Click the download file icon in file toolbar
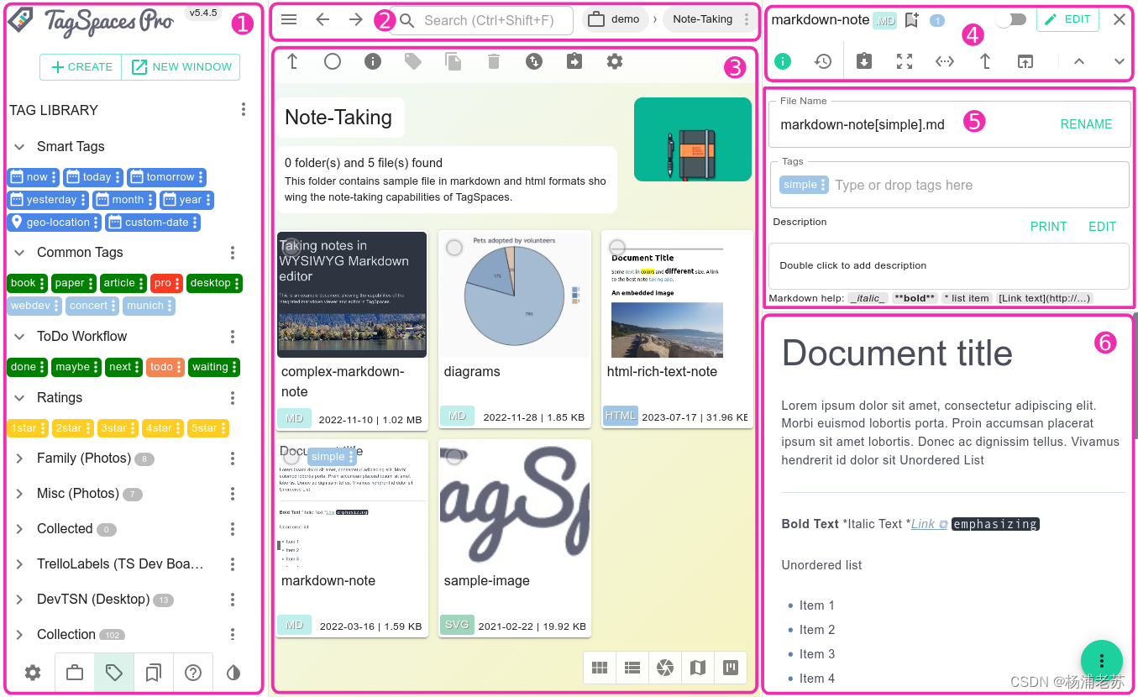This screenshot has width=1138, height=697. pos(863,61)
